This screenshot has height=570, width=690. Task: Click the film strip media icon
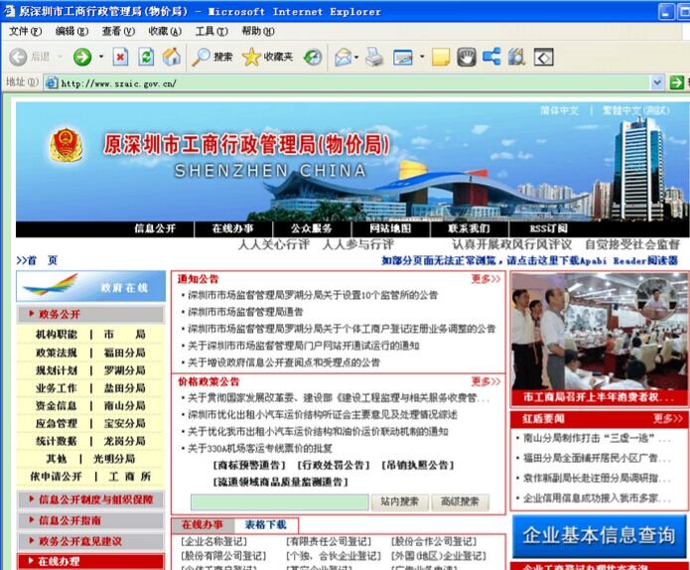[517, 57]
